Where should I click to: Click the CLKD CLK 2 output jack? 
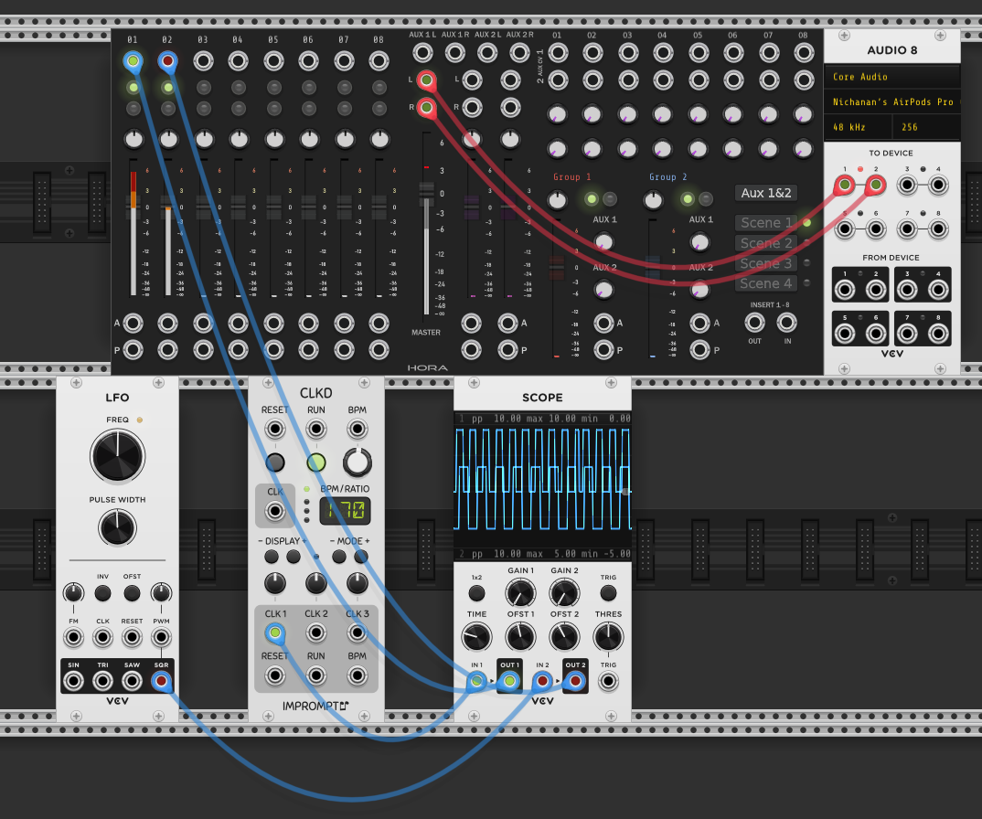(315, 633)
